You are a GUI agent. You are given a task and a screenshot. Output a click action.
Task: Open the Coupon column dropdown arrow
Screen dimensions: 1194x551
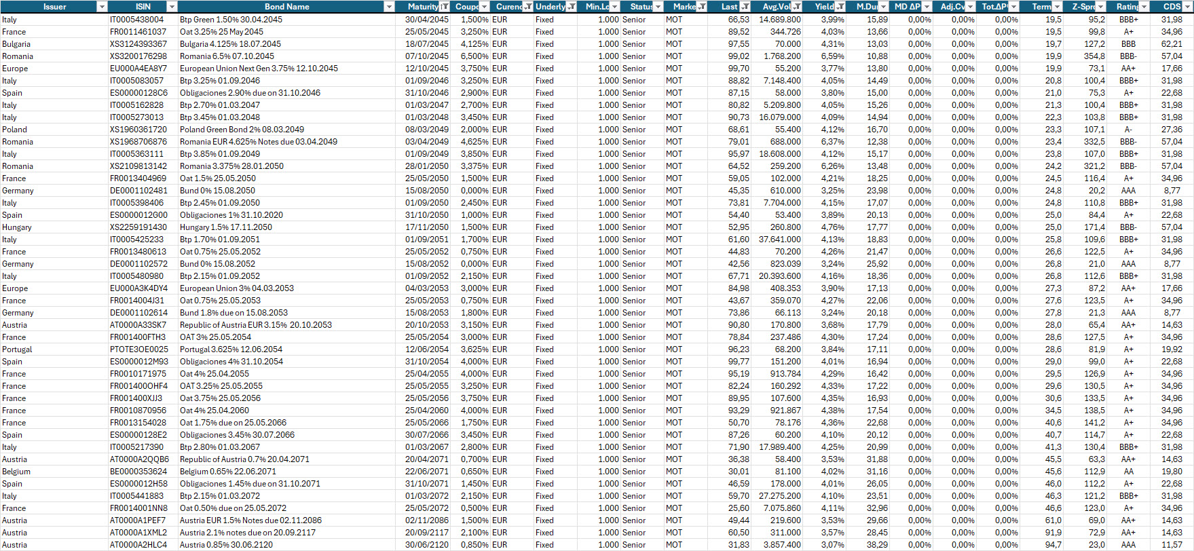(484, 7)
